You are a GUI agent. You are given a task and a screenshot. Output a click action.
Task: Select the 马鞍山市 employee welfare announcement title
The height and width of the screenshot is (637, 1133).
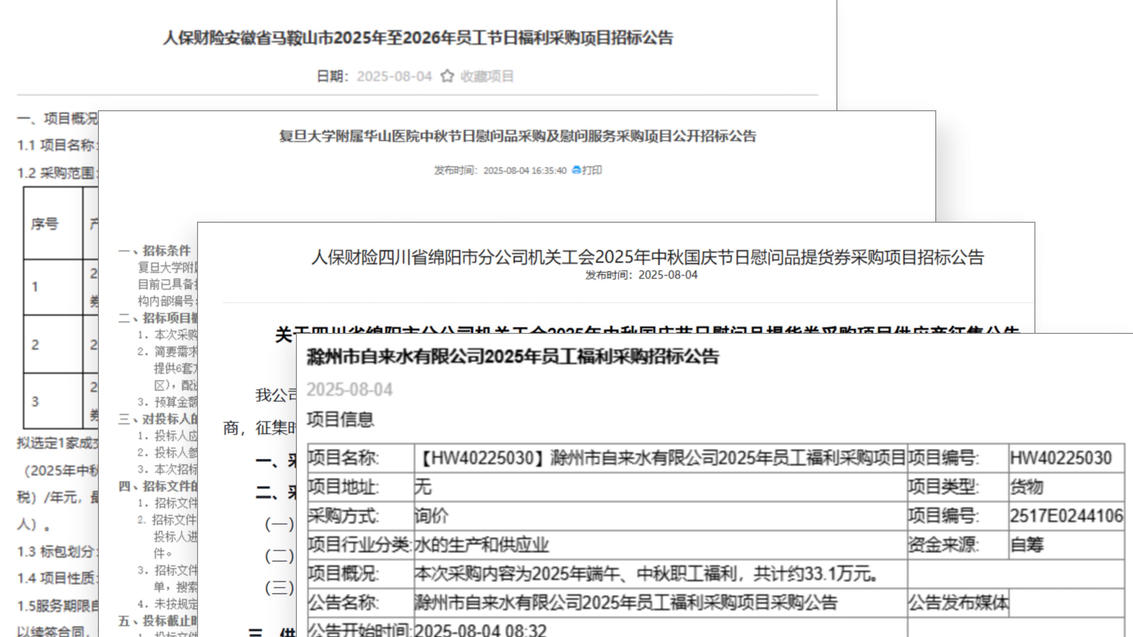coord(417,38)
